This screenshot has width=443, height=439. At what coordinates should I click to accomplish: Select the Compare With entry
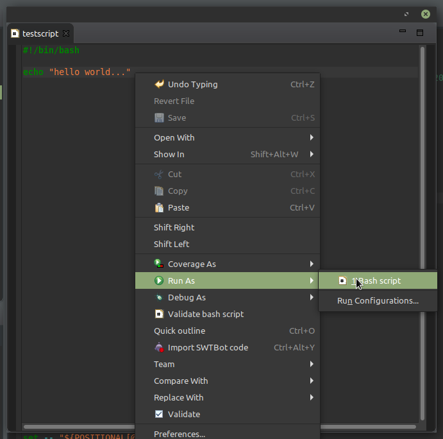coord(228,381)
